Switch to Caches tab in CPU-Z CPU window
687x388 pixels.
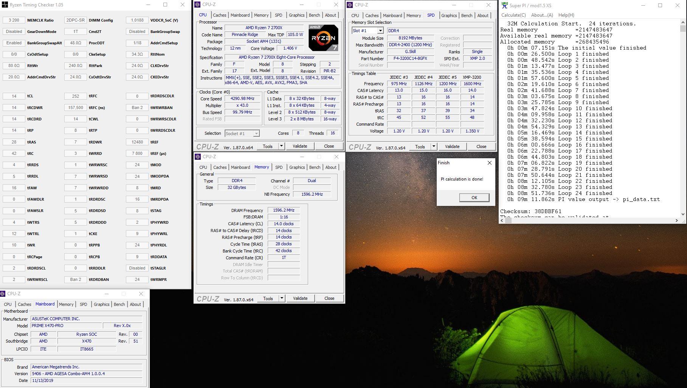point(219,15)
